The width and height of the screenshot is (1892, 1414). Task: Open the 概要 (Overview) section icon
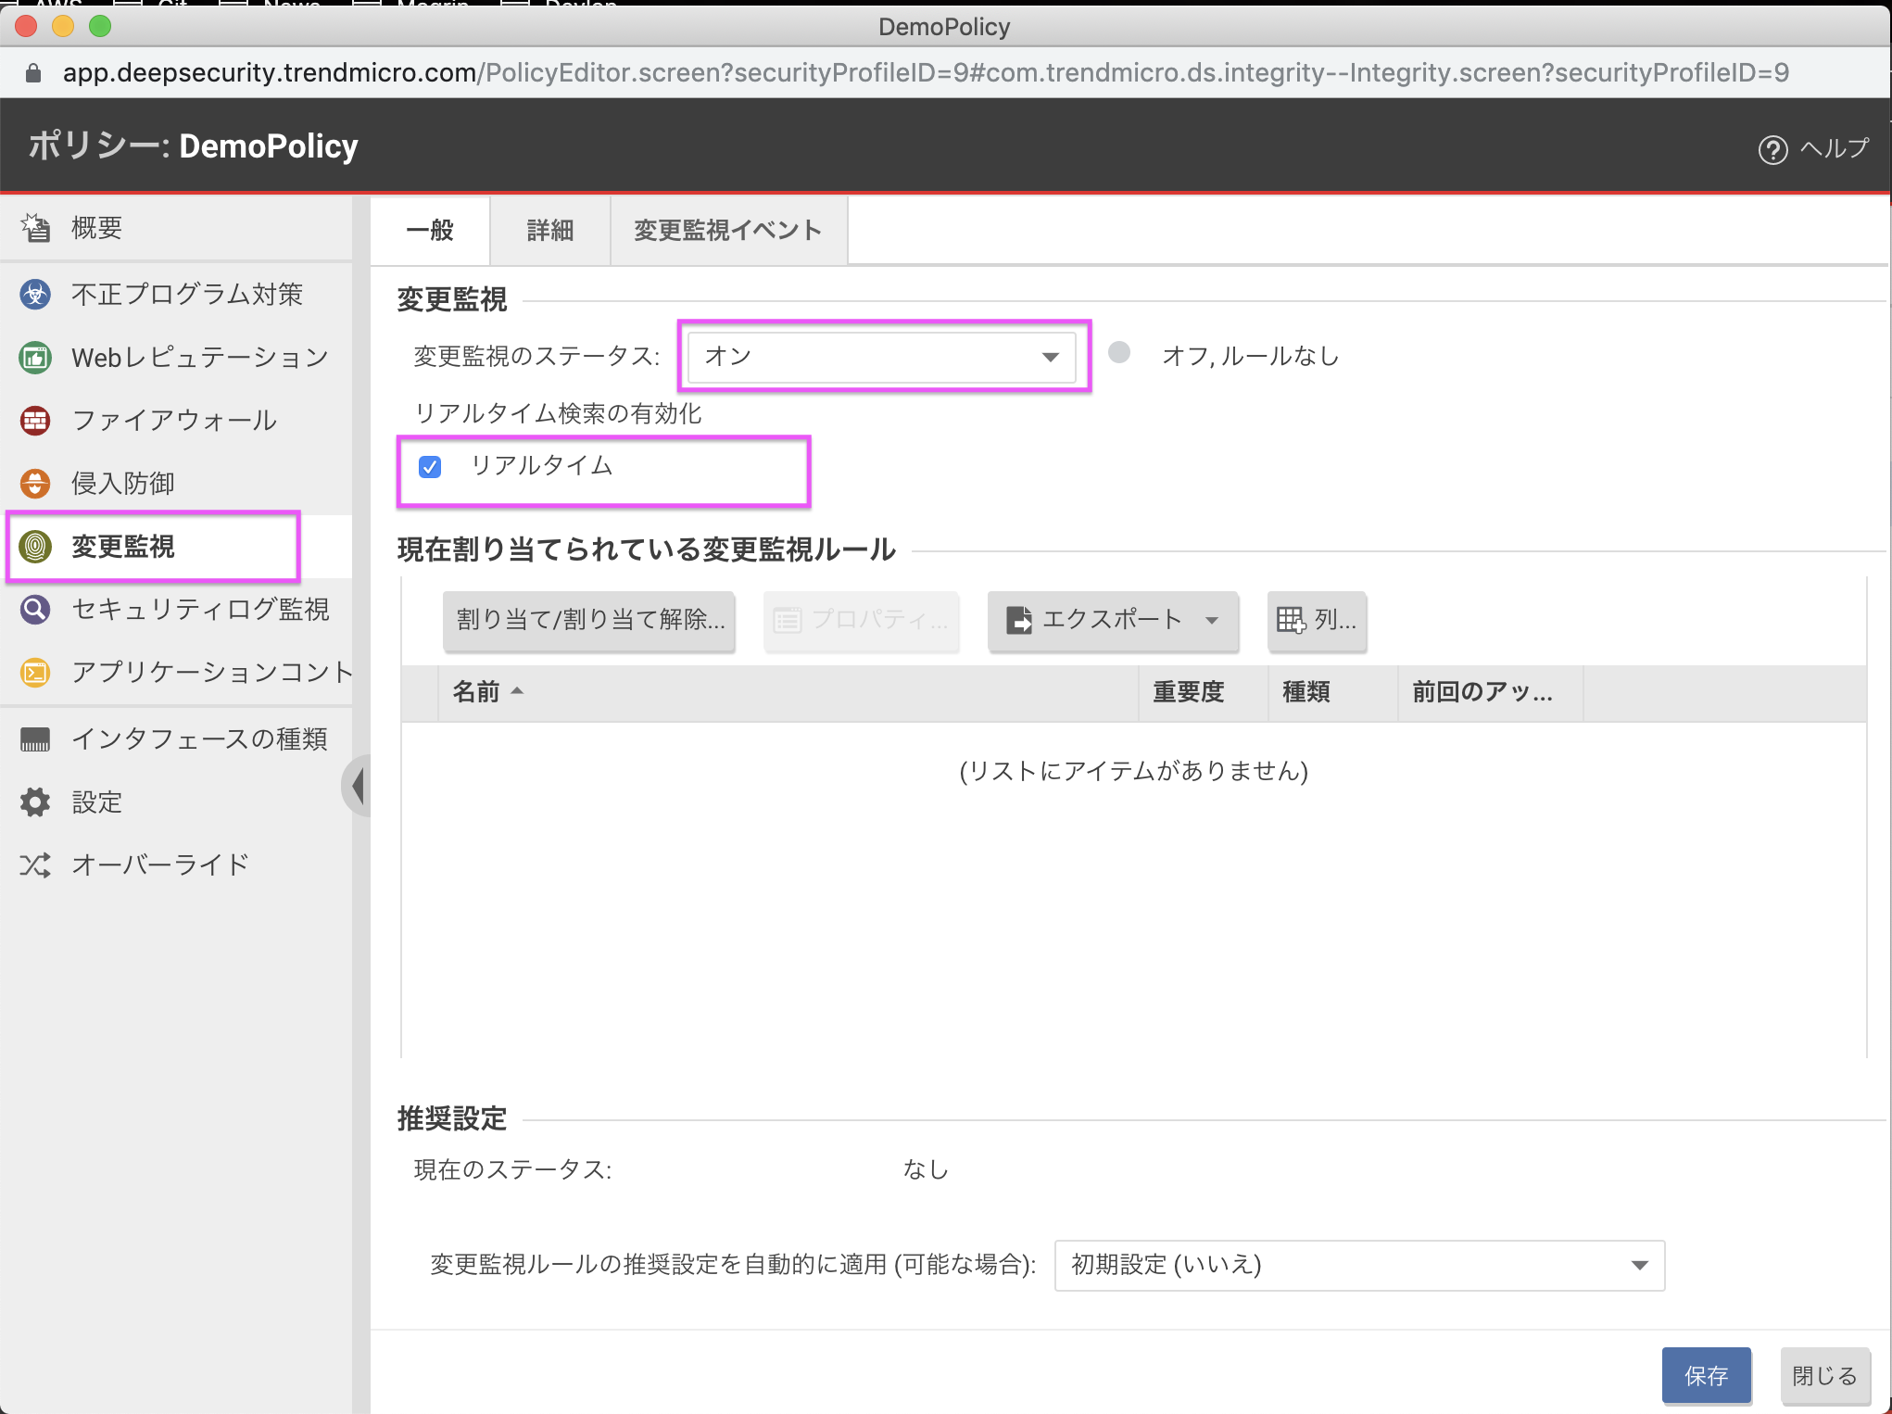pyautogui.click(x=35, y=227)
